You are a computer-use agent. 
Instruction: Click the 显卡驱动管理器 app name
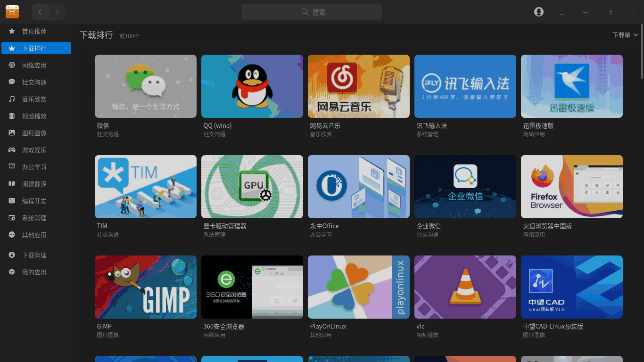click(225, 226)
